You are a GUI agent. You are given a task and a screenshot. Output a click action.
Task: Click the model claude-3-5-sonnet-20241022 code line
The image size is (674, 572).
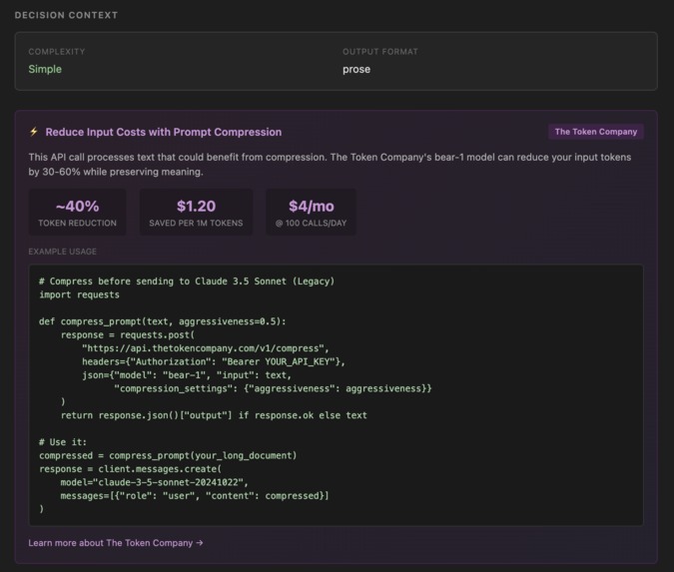pos(155,482)
